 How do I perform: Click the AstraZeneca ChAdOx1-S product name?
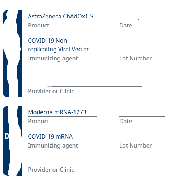[x=61, y=16]
